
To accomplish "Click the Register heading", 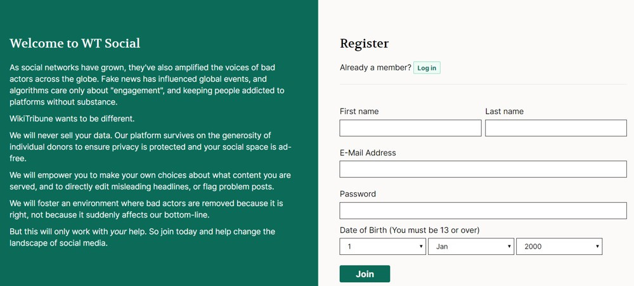I will 364,44.
